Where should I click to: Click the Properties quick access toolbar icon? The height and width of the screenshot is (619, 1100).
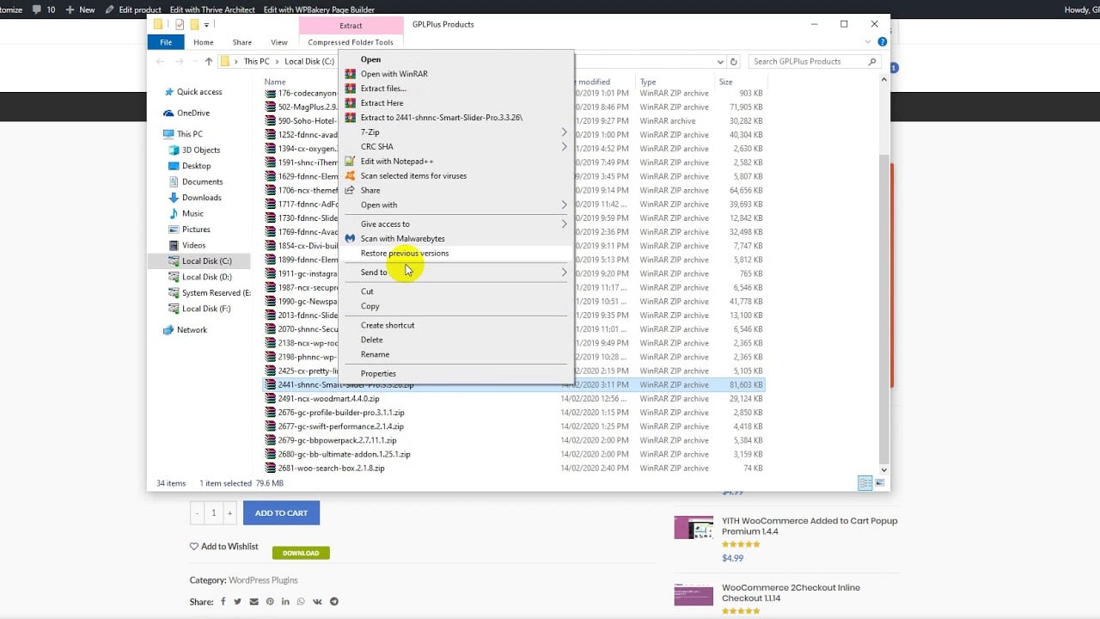click(x=180, y=25)
